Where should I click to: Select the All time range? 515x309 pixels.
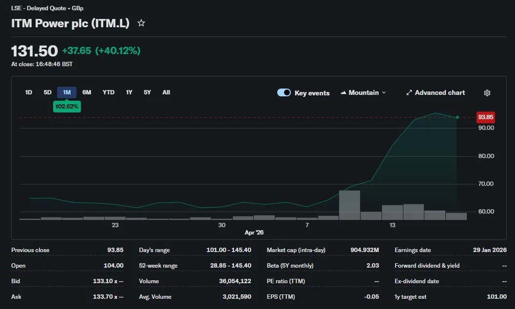(166, 92)
